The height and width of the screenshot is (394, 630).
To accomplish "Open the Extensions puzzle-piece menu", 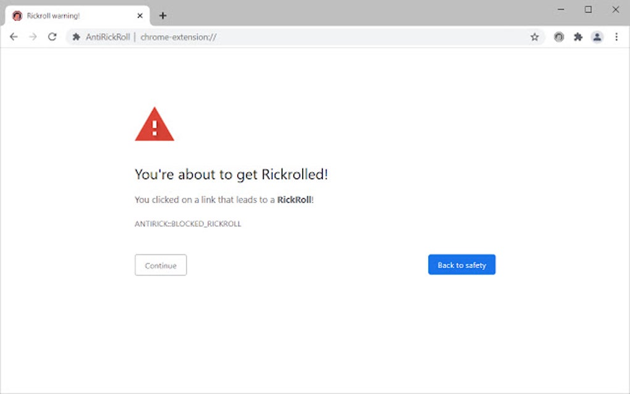I will click(578, 37).
